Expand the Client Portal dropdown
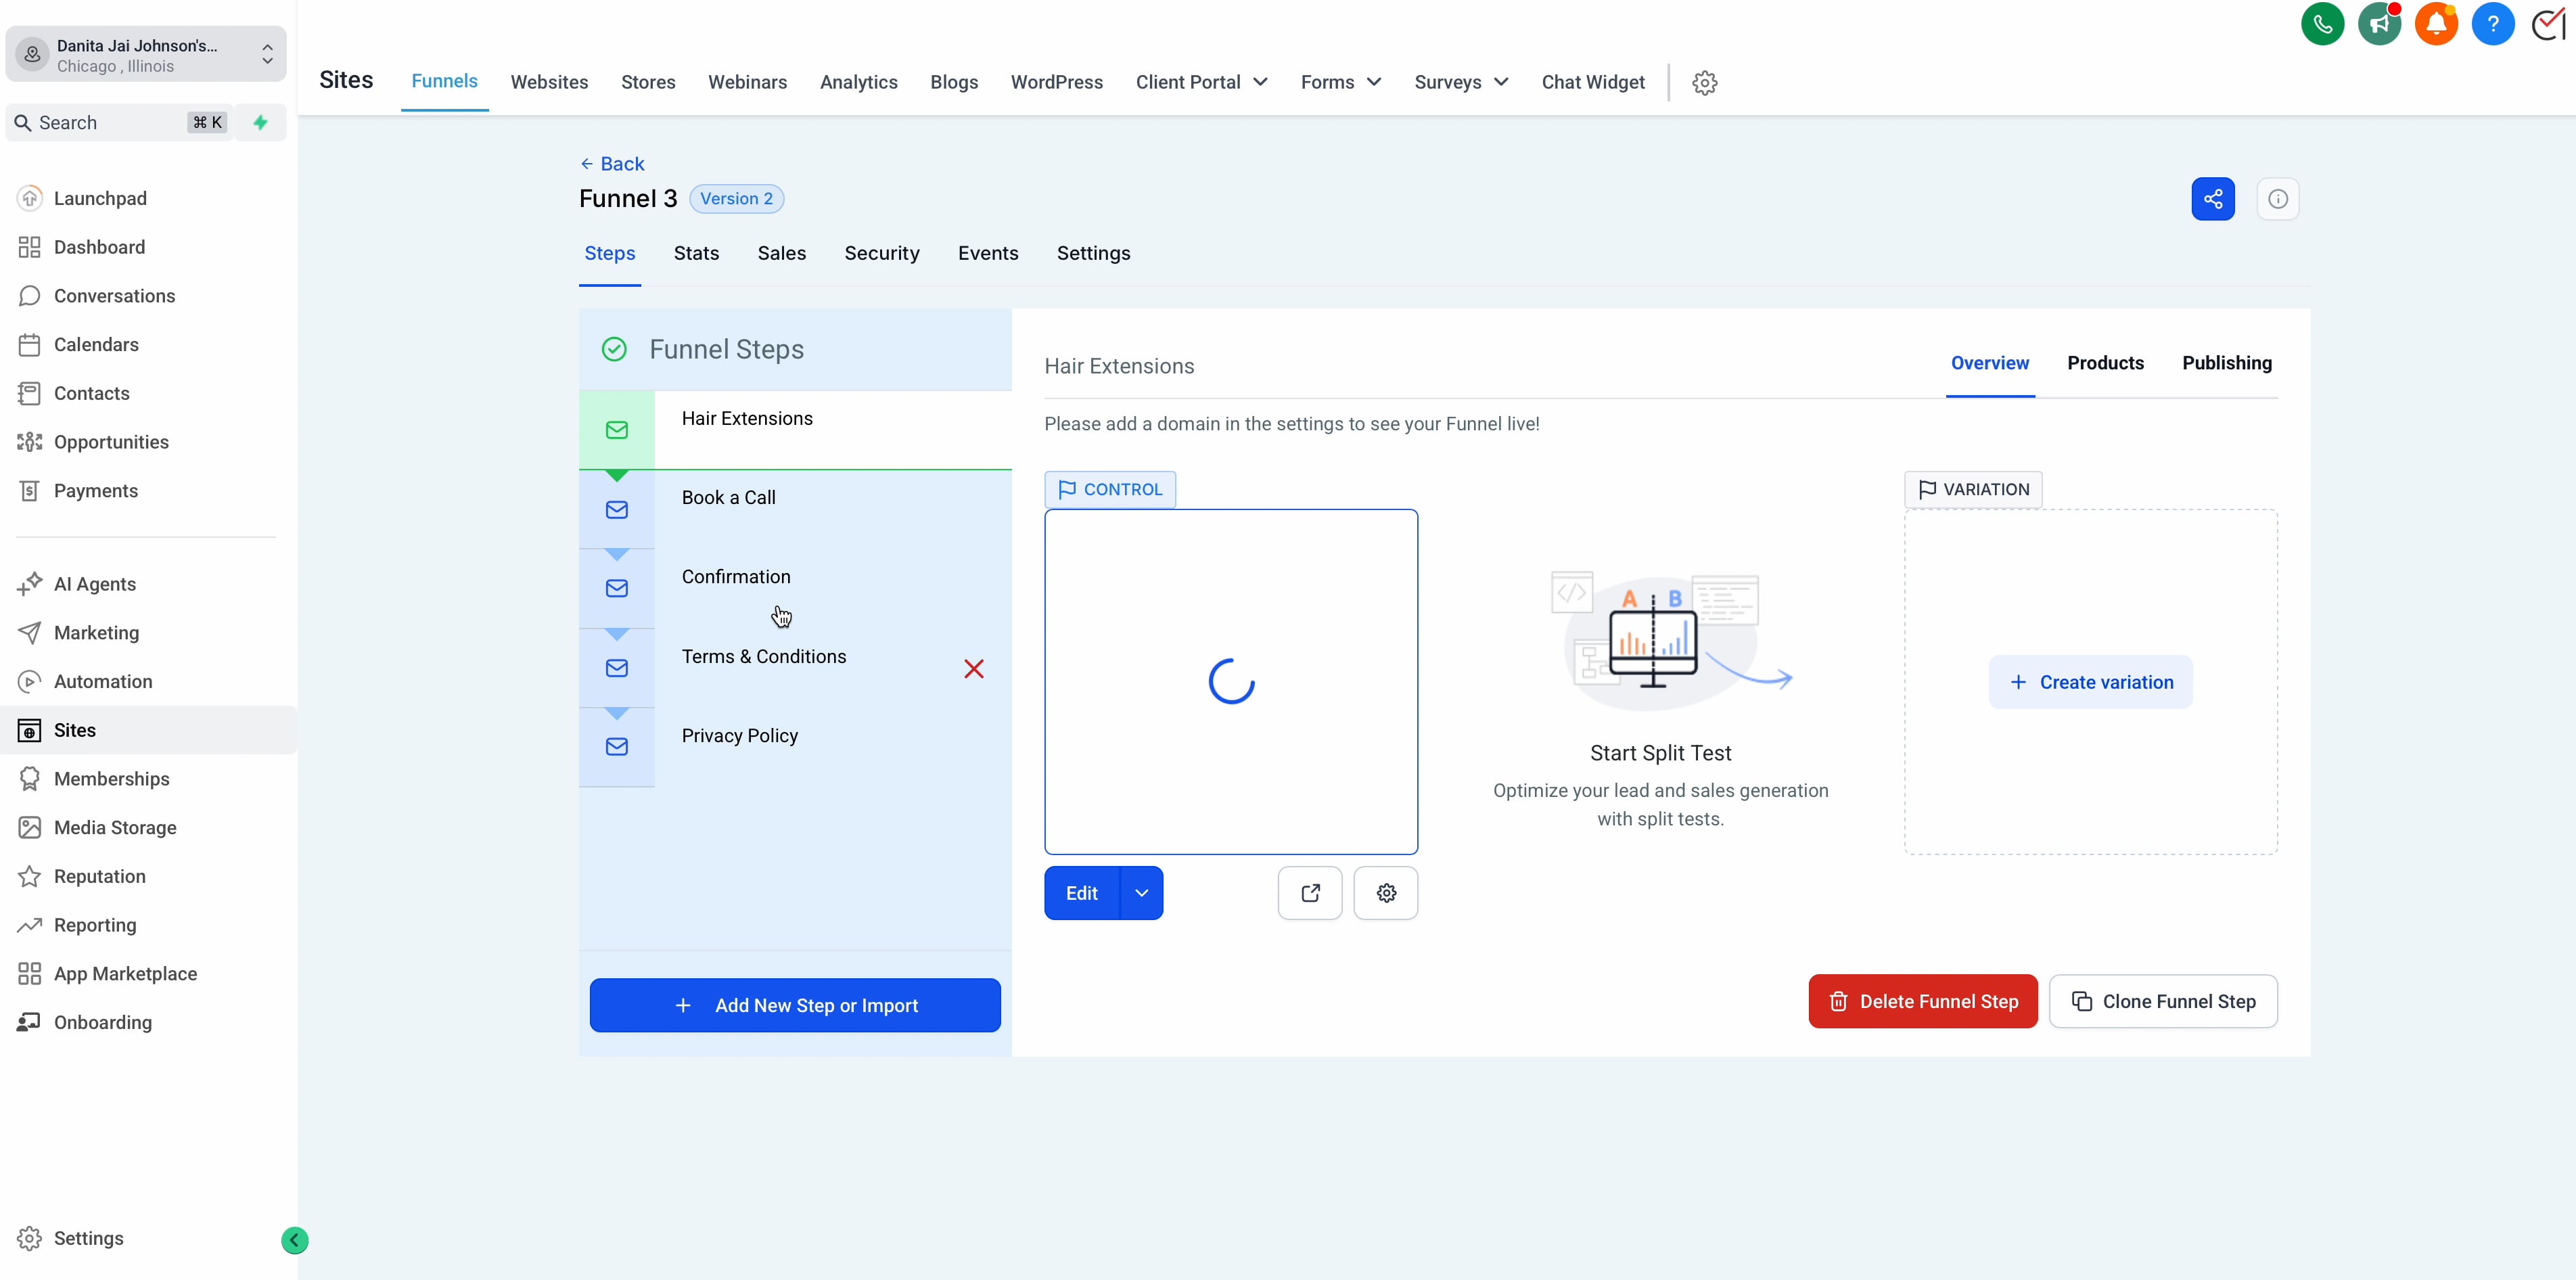2576x1280 pixels. pyautogui.click(x=1201, y=82)
